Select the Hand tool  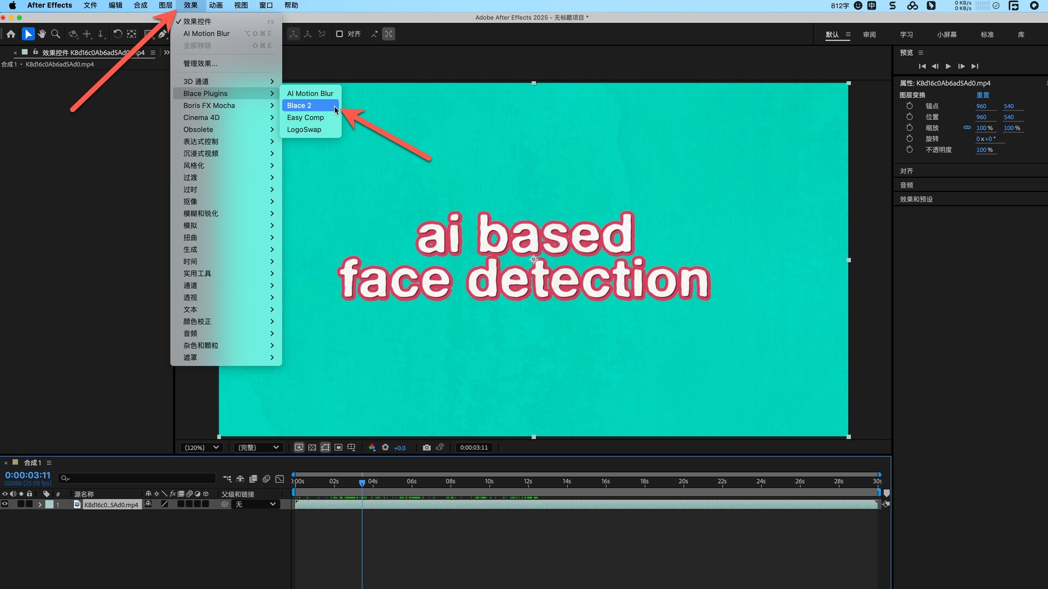(x=42, y=34)
